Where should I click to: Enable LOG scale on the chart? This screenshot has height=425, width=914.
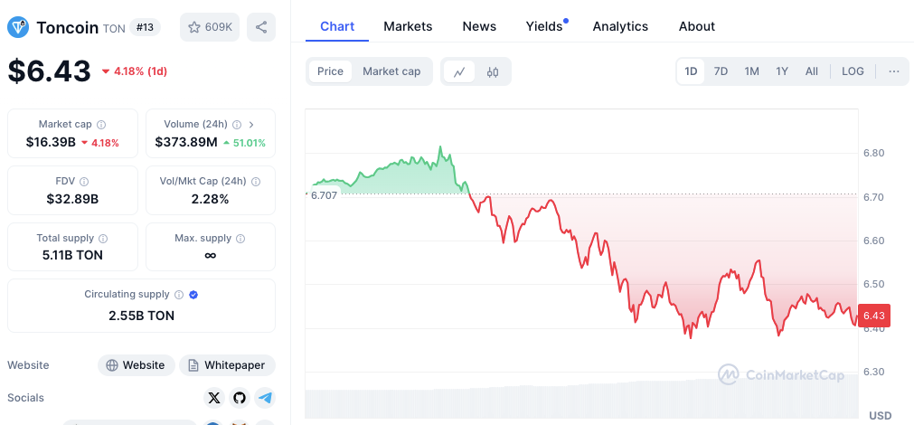853,71
